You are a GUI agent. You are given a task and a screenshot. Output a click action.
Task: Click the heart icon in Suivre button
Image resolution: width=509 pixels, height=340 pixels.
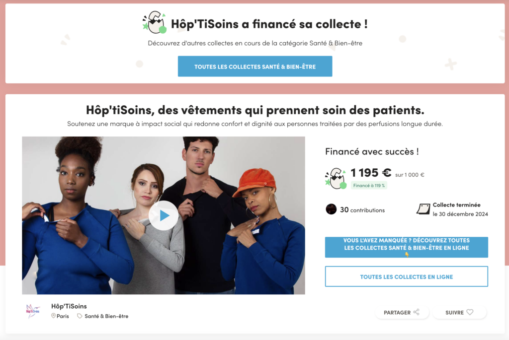click(470, 312)
